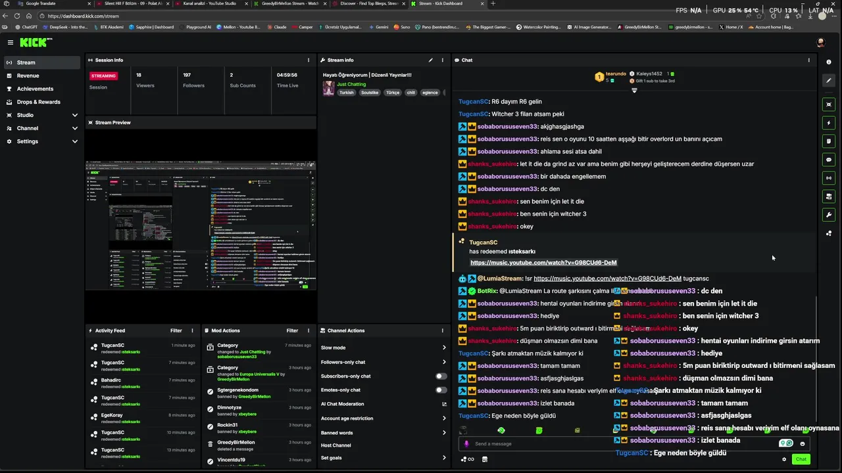Click the Turkish stream tag
The width and height of the screenshot is (842, 473).
346,93
